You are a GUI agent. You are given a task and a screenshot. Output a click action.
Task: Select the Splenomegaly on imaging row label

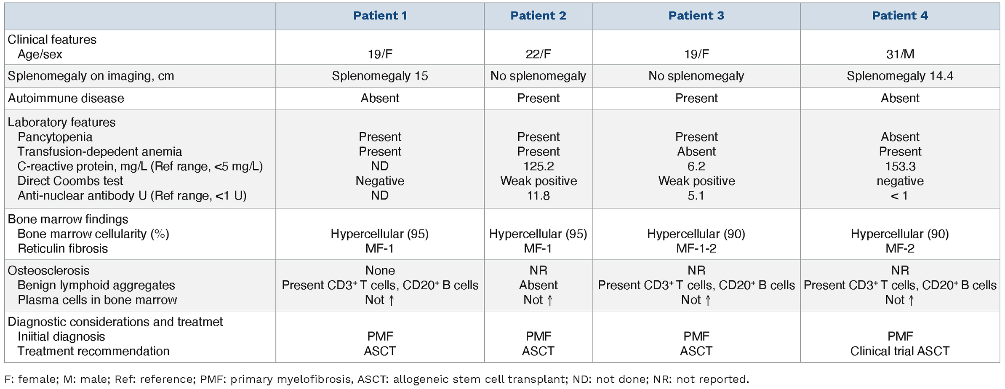(x=91, y=76)
